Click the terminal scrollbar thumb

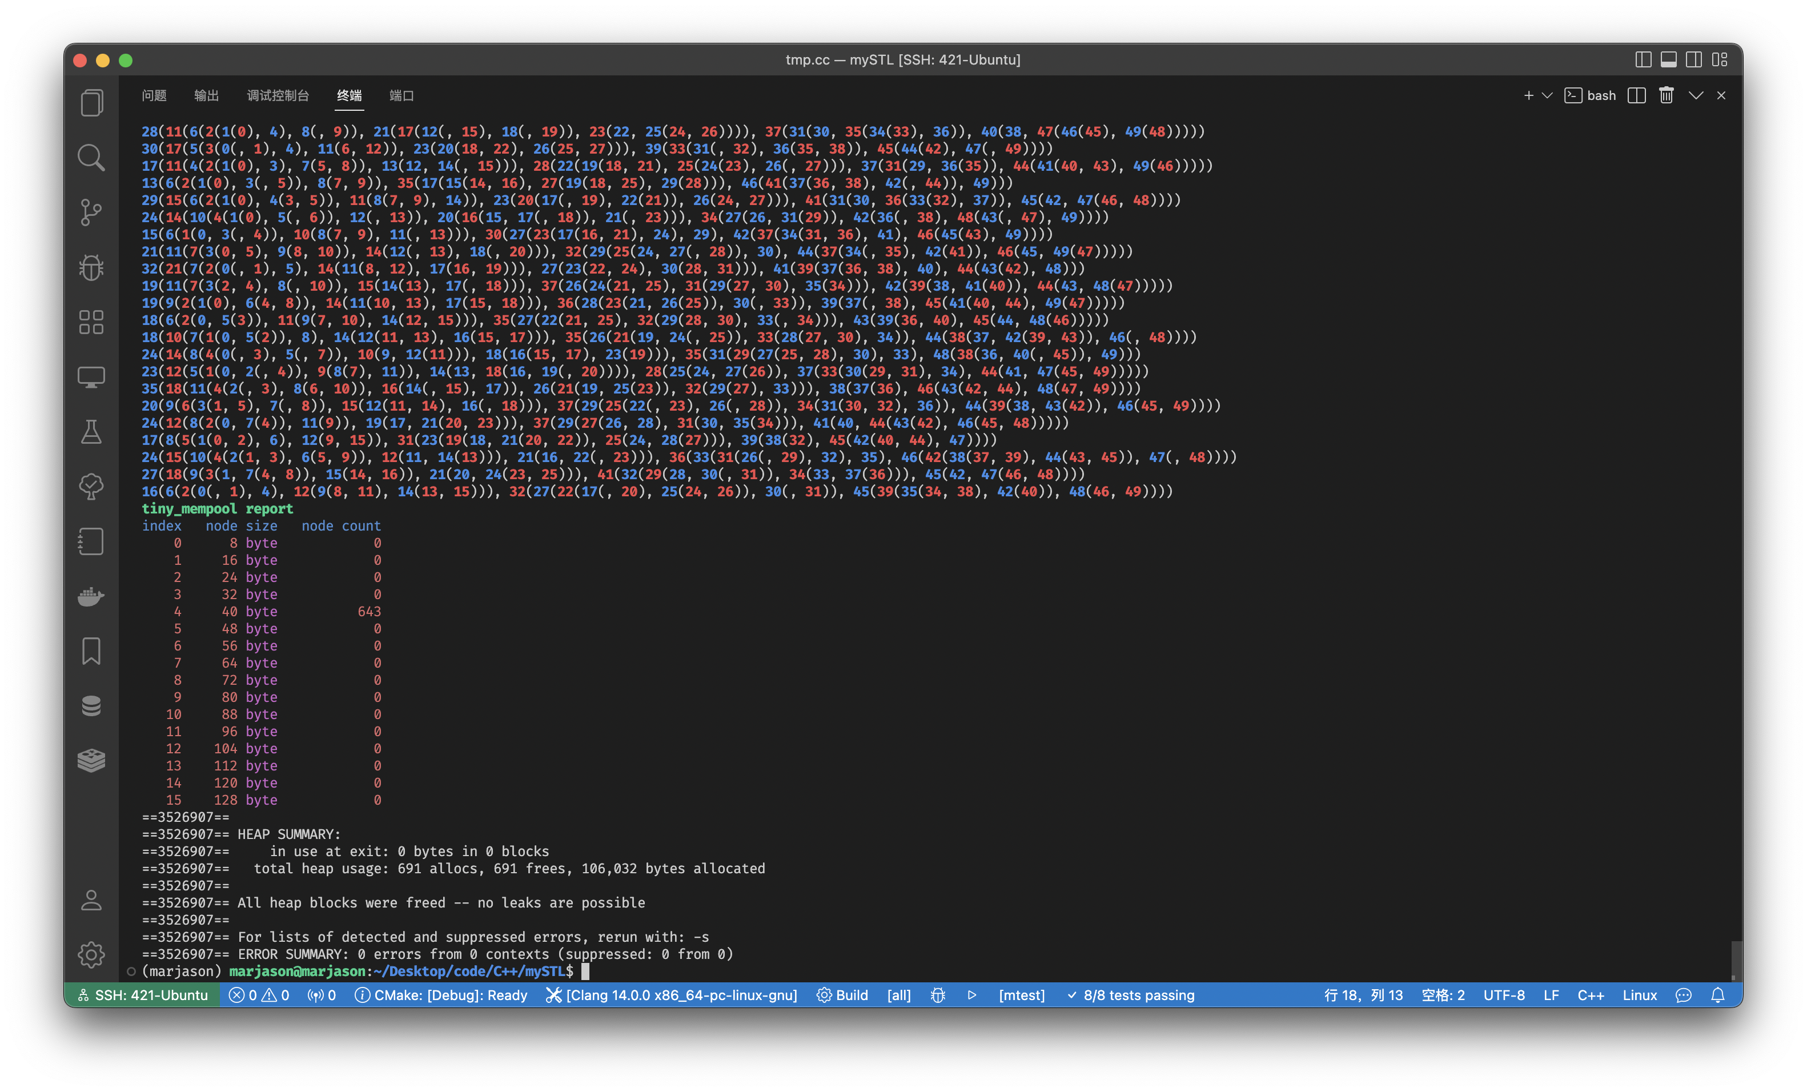point(1736,960)
